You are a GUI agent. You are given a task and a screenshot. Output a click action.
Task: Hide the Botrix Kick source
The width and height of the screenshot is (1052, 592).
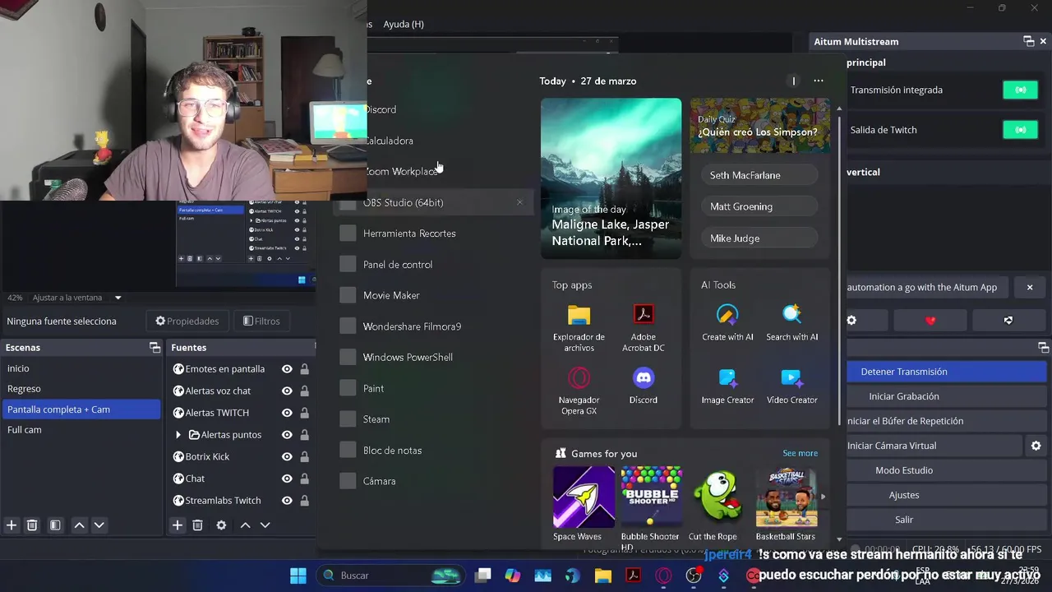(287, 456)
